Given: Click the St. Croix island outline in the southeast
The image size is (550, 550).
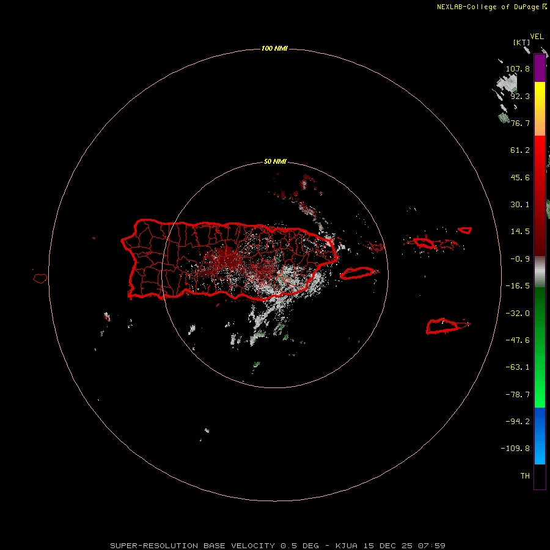Looking at the screenshot, I should click(442, 326).
